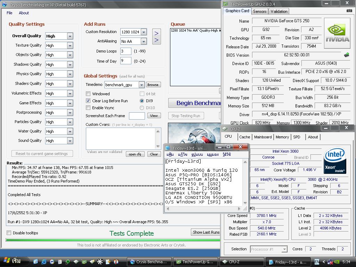Open the Mainboard tab in CPU-Z

point(263,137)
